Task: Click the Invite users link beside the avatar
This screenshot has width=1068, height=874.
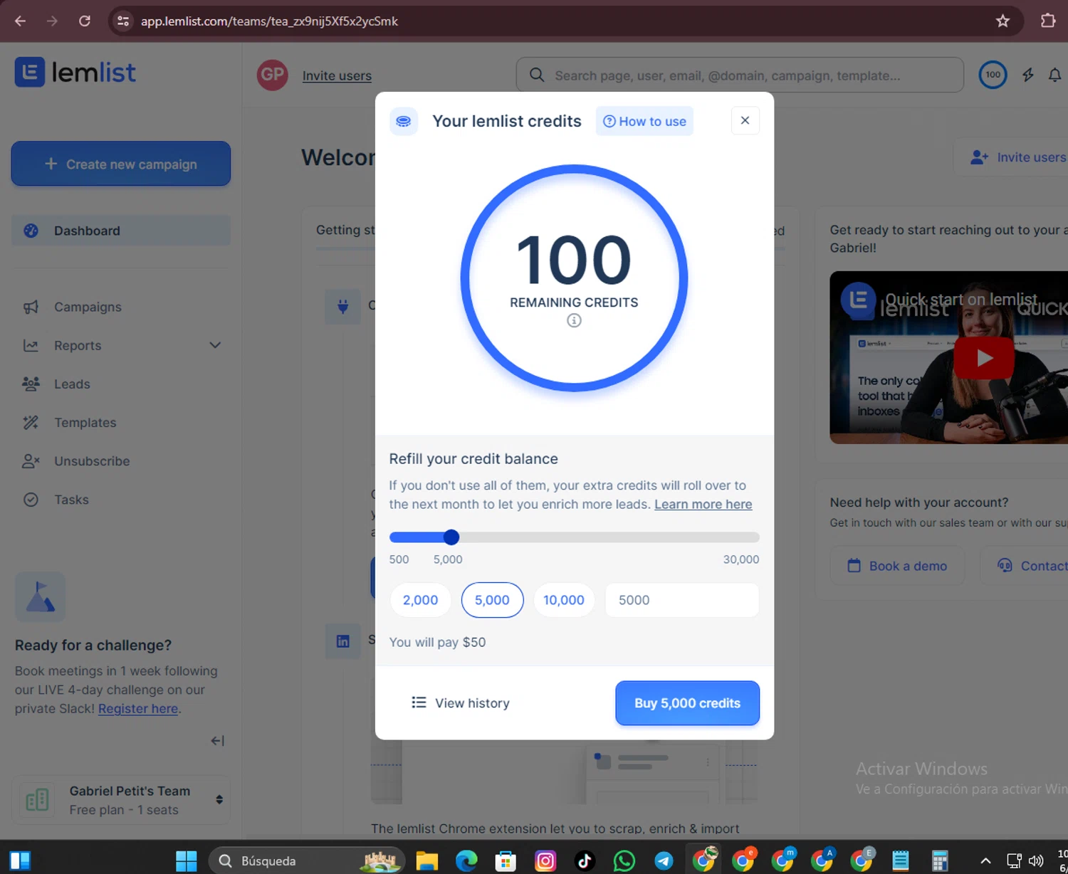Action: click(337, 75)
